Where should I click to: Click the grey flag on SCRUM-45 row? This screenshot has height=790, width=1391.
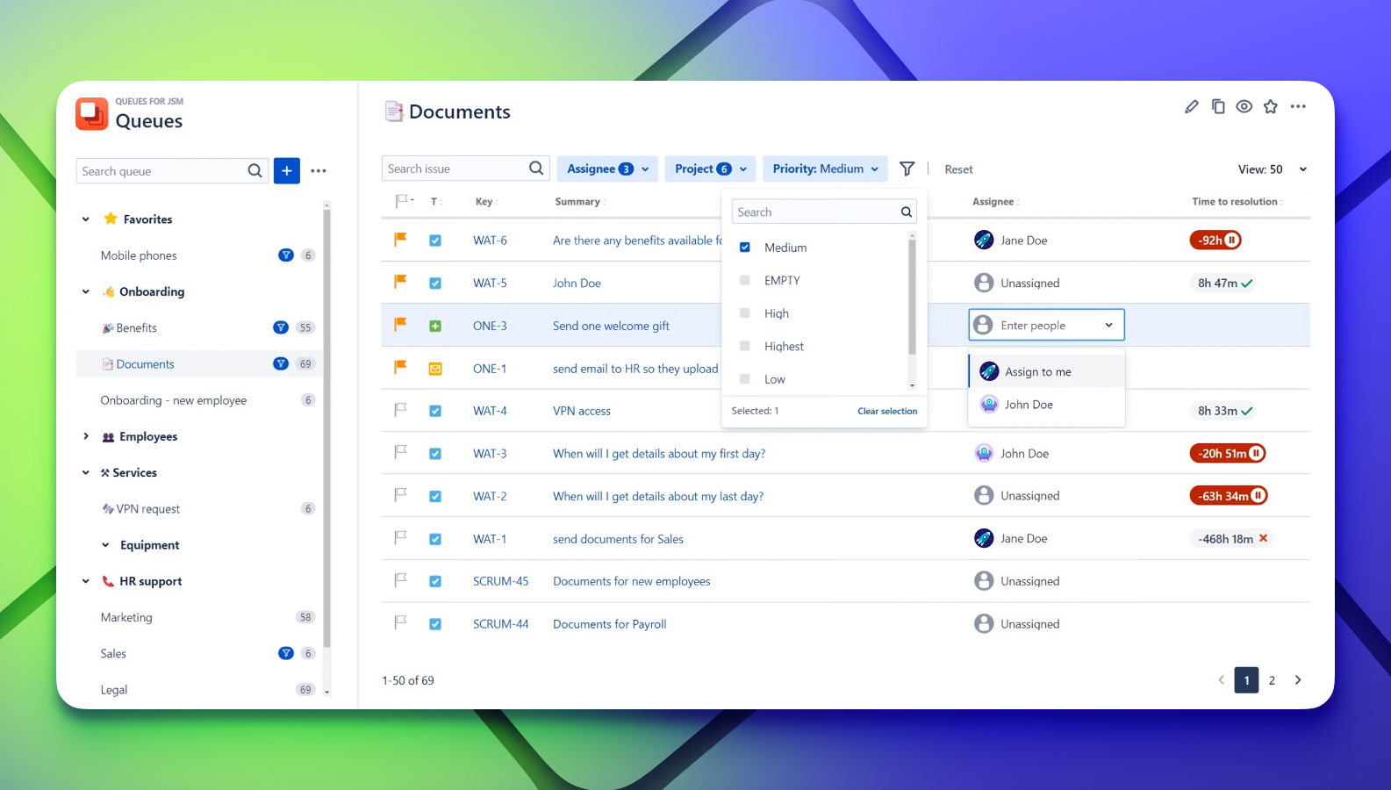tap(400, 579)
